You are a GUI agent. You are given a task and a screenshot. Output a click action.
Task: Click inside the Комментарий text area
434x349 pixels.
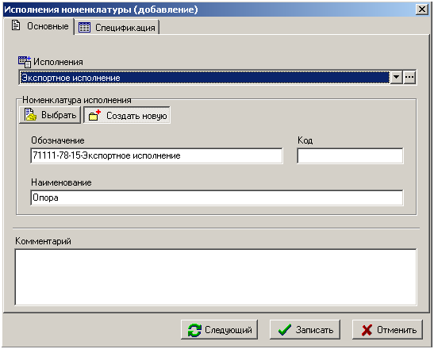pos(216,277)
